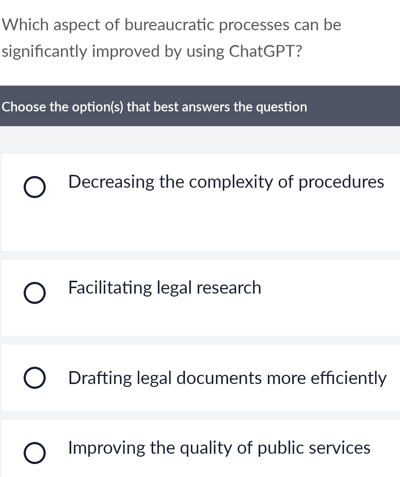Click the third answer card

200,377
